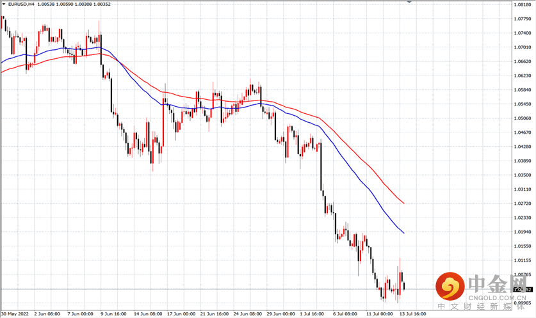
Task: Click price label 1.08180 on the axis
Action: [523, 4]
